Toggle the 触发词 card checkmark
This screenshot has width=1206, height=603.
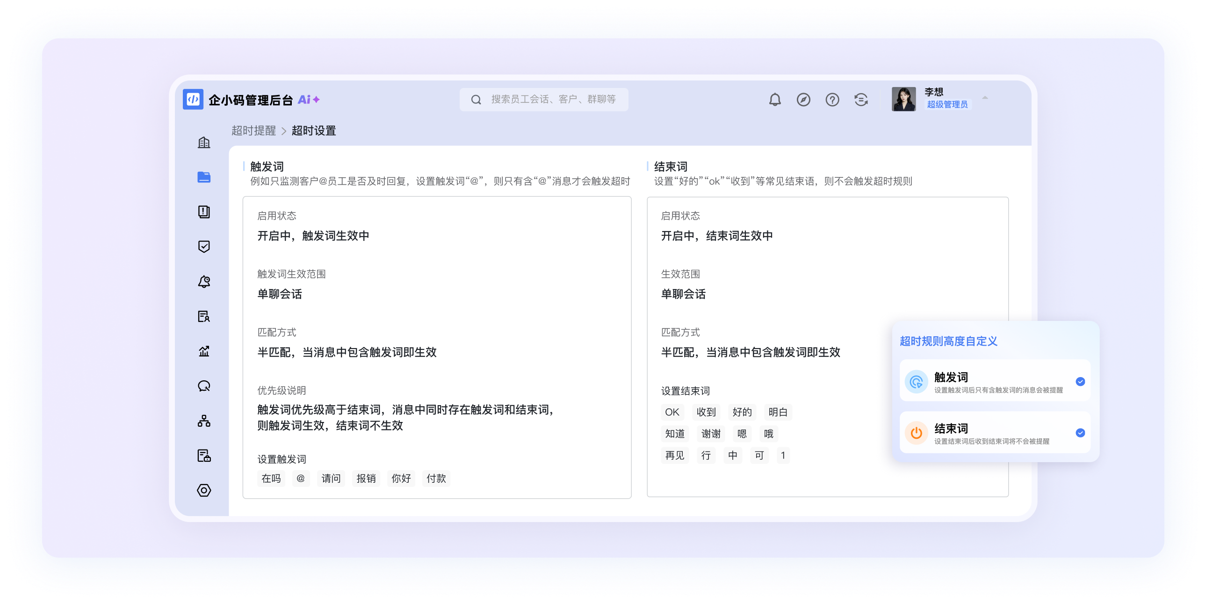[1080, 382]
